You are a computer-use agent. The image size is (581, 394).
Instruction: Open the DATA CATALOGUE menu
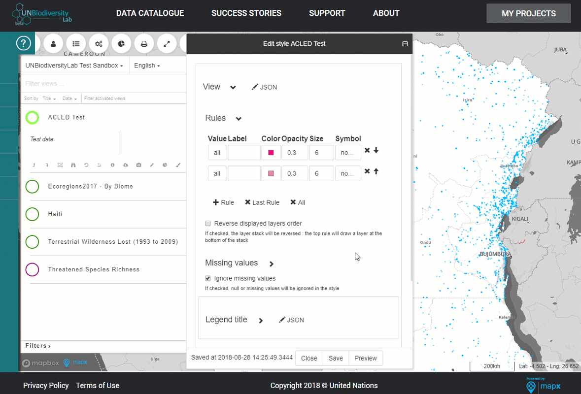[150, 13]
